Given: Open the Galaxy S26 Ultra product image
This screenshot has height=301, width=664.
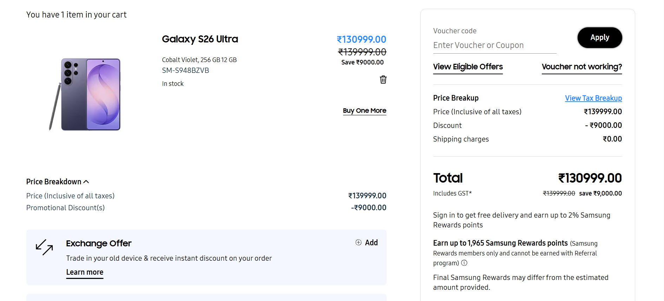Looking at the screenshot, I should (85, 94).
